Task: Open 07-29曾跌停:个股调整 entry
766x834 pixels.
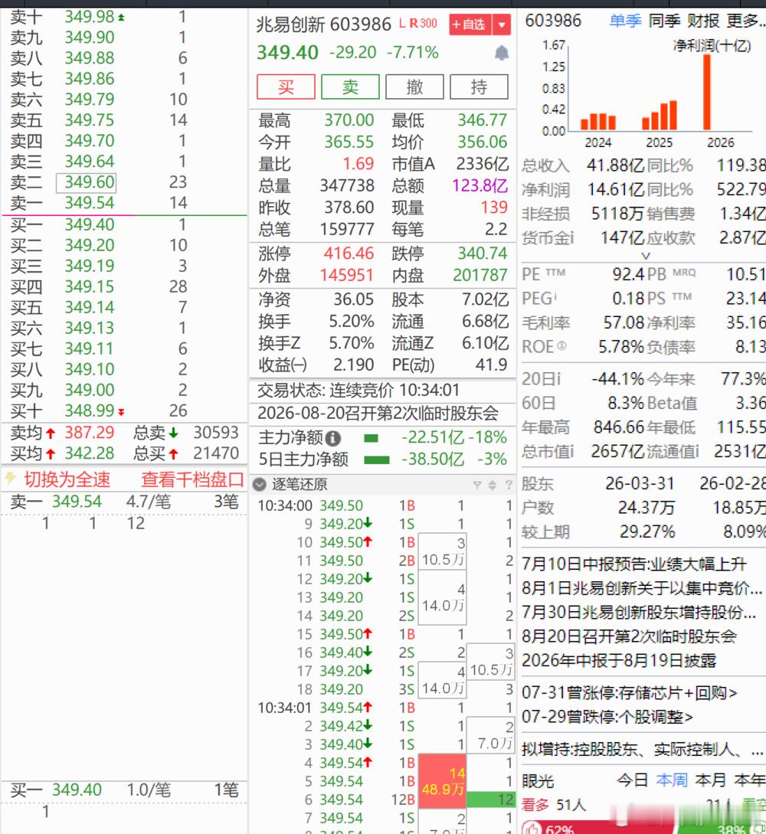Action: tap(607, 717)
